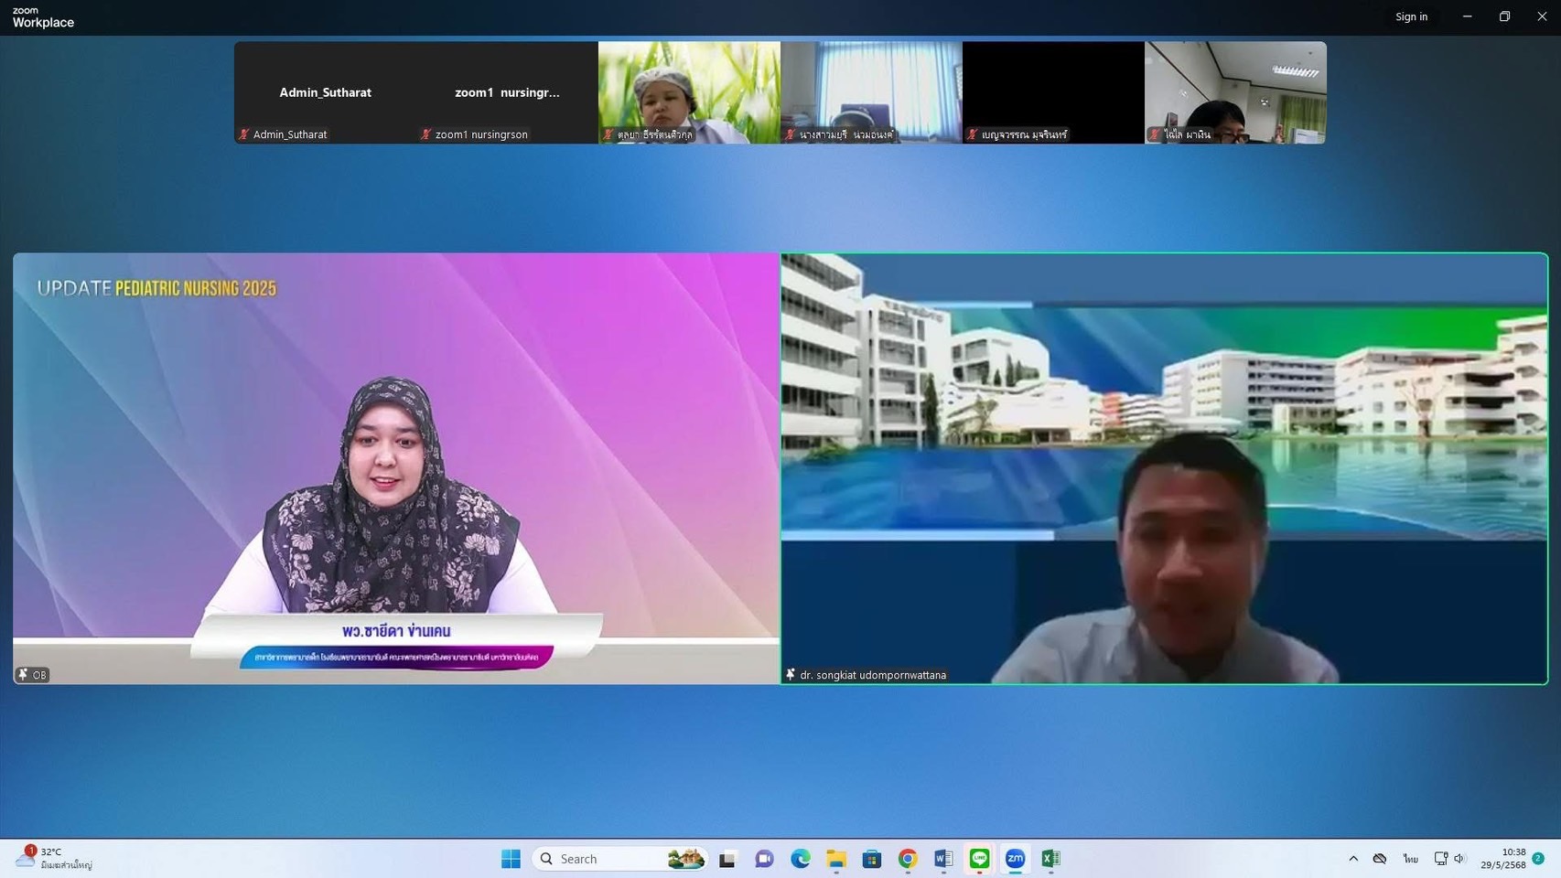
Task: Switch to Google Chrome on taskbar
Action: coord(908,859)
